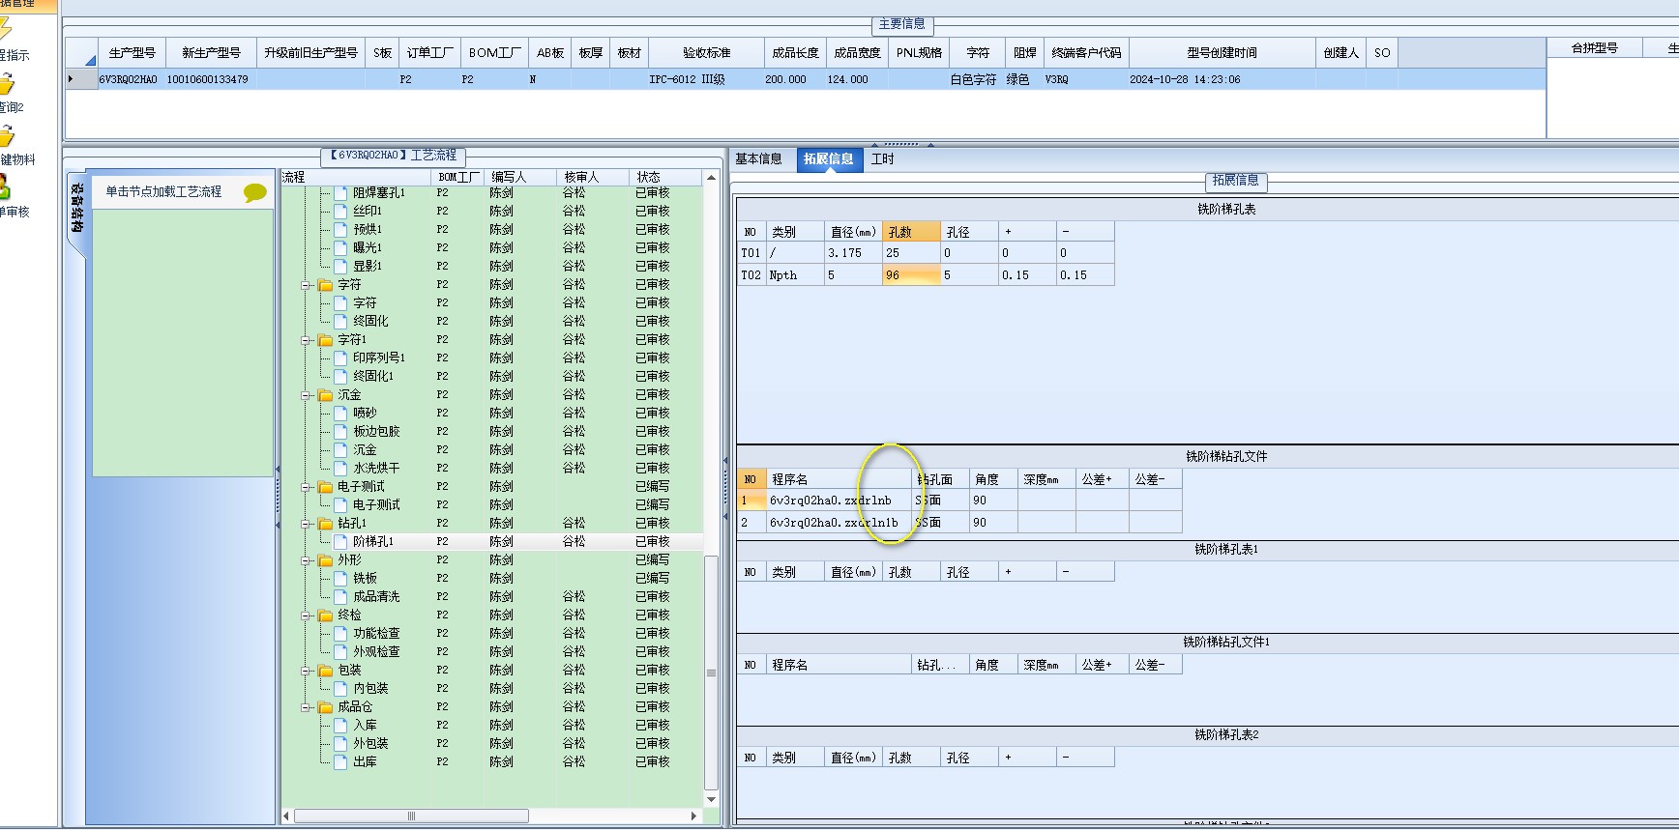Image resolution: width=1679 pixels, height=830 pixels.
Task: Click the 10010600133479 new model number cell
Action: pyautogui.click(x=211, y=79)
